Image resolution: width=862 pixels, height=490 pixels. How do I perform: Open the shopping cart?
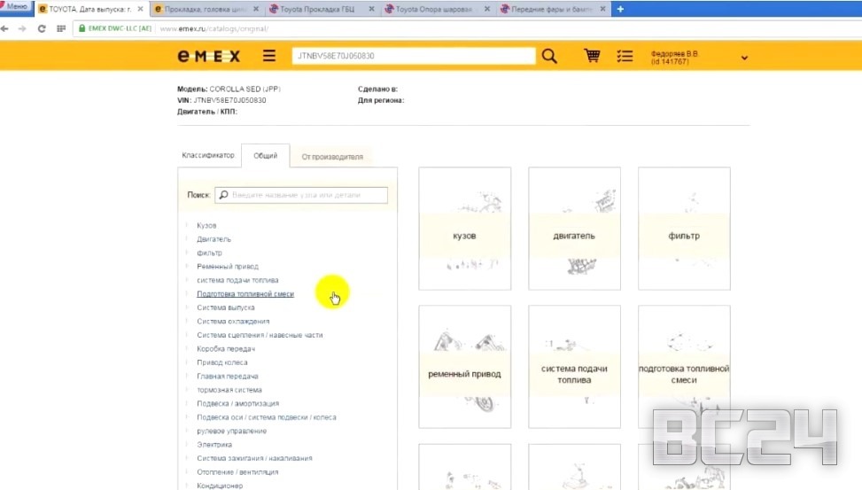coord(592,56)
